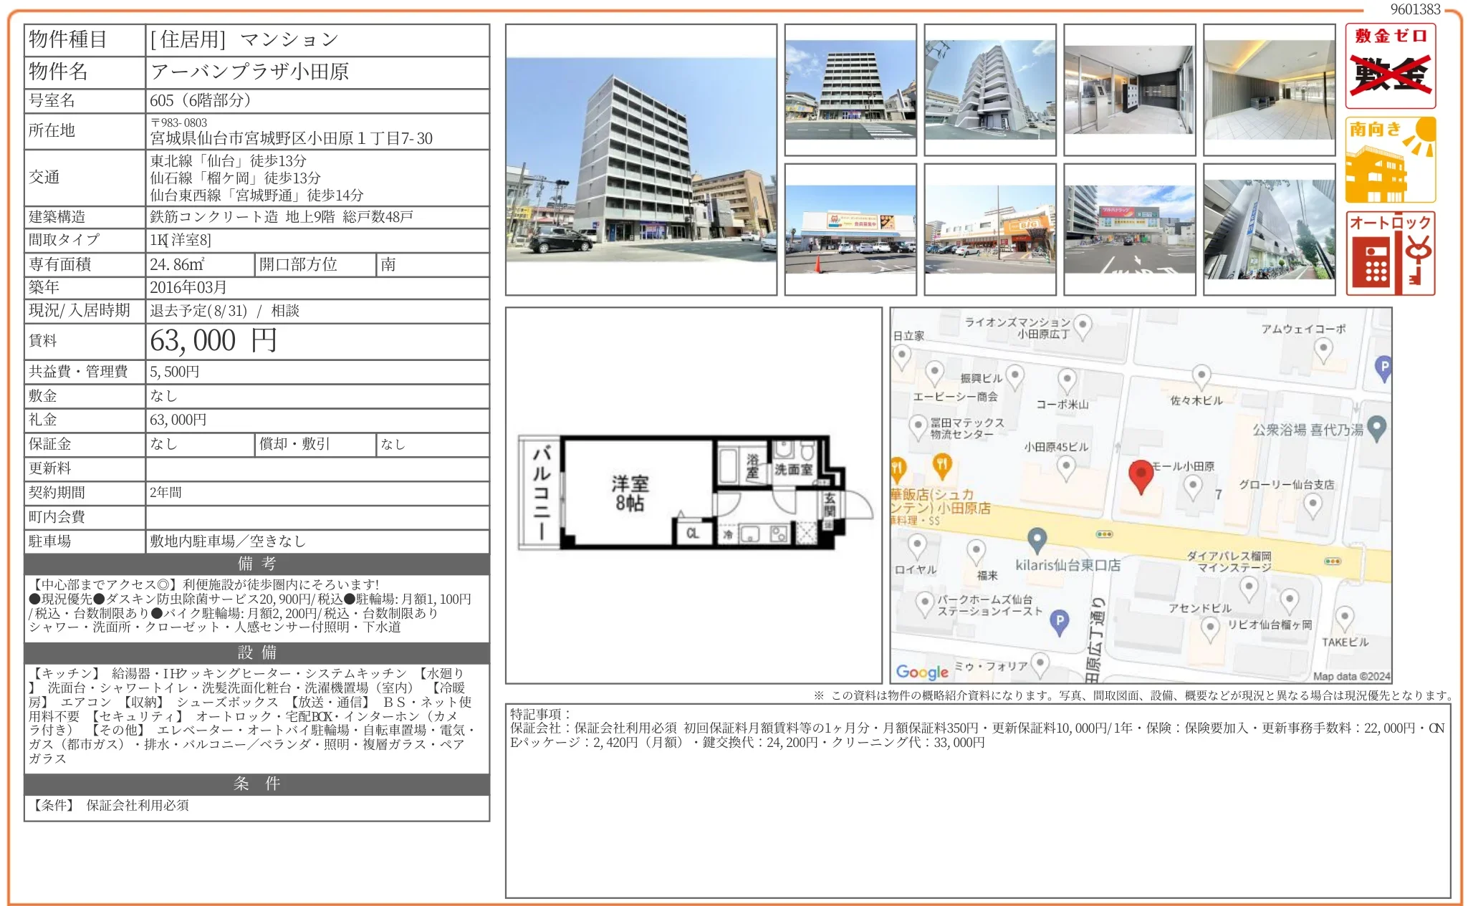Click the 1K[洋室8] layout type cell
This screenshot has width=1473, height=906.
(317, 240)
